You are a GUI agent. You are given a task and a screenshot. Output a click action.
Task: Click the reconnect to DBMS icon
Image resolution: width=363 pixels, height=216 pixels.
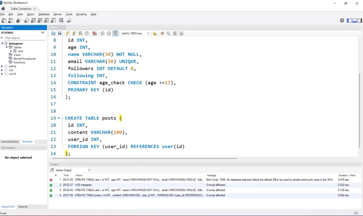69,21
